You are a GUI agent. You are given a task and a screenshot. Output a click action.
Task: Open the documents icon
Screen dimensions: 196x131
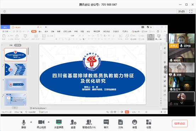(121, 124)
